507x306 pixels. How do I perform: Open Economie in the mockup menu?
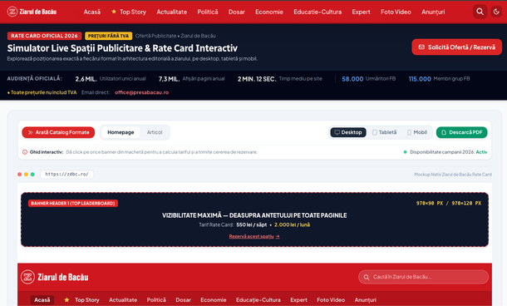(x=214, y=300)
